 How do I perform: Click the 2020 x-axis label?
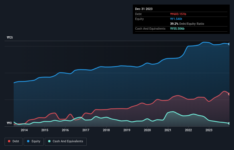(147, 130)
